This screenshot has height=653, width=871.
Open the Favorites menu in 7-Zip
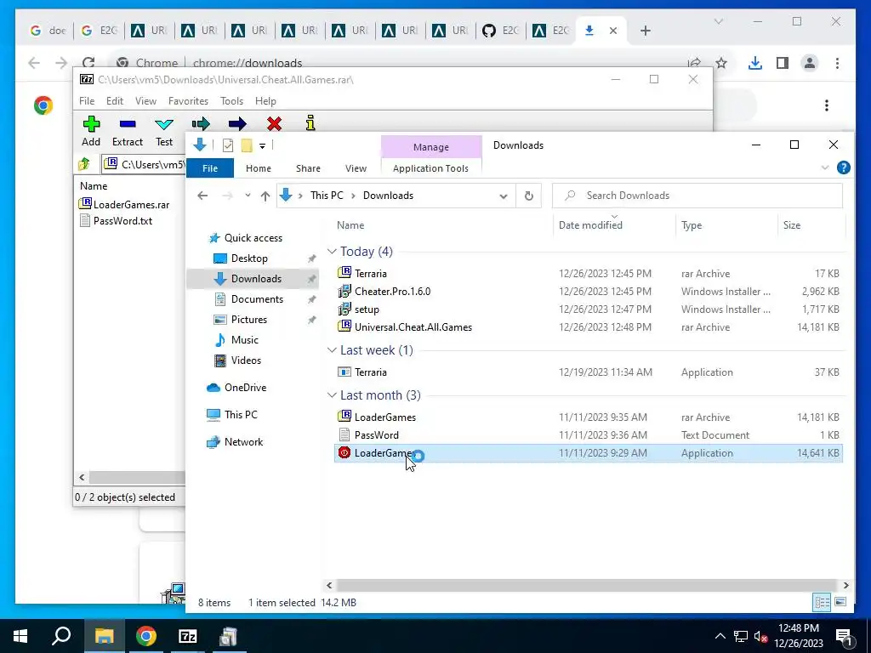[188, 101]
